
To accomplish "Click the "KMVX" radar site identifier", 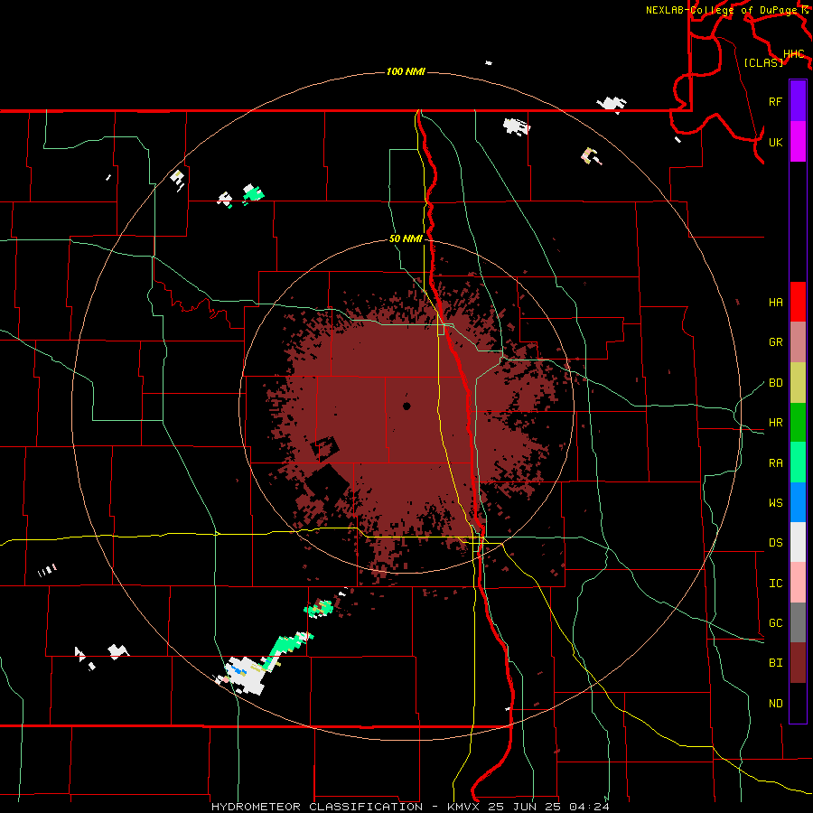I will pos(463,807).
